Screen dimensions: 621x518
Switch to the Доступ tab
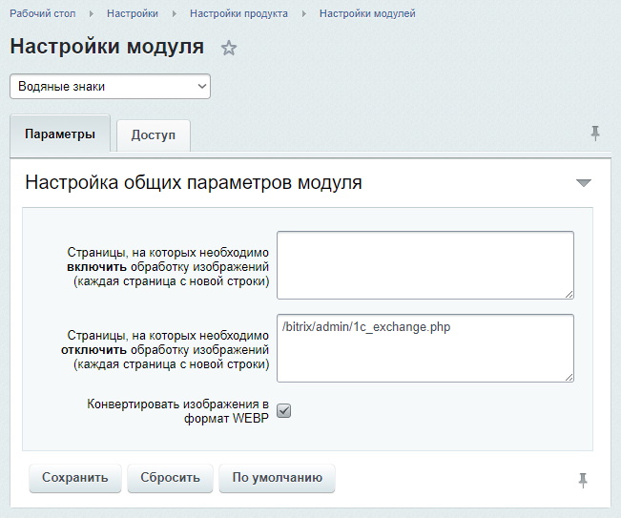coord(154,135)
